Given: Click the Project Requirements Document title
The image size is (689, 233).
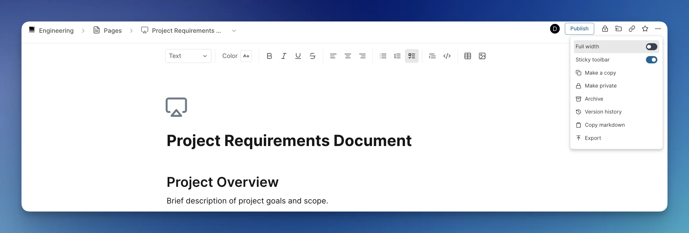Looking at the screenshot, I should pos(289,140).
